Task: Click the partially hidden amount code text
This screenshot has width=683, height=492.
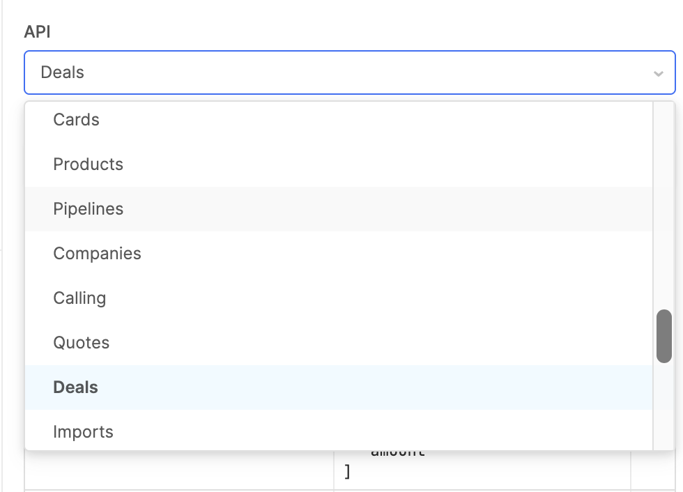Action: [x=397, y=453]
